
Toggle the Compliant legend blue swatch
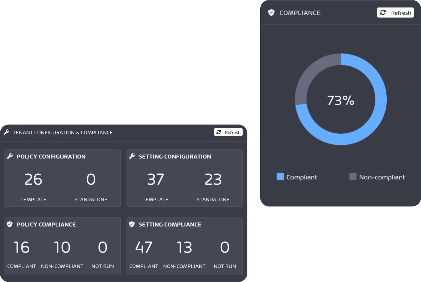280,177
